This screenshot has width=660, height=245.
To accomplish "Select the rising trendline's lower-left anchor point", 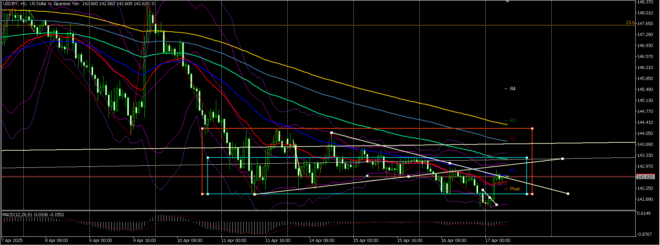I will point(254,195).
